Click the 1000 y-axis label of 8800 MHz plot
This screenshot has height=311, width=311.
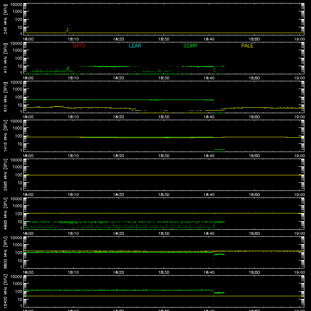click(17, 245)
